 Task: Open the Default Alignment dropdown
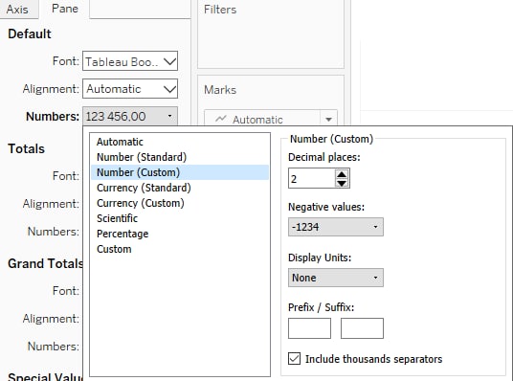tap(130, 89)
